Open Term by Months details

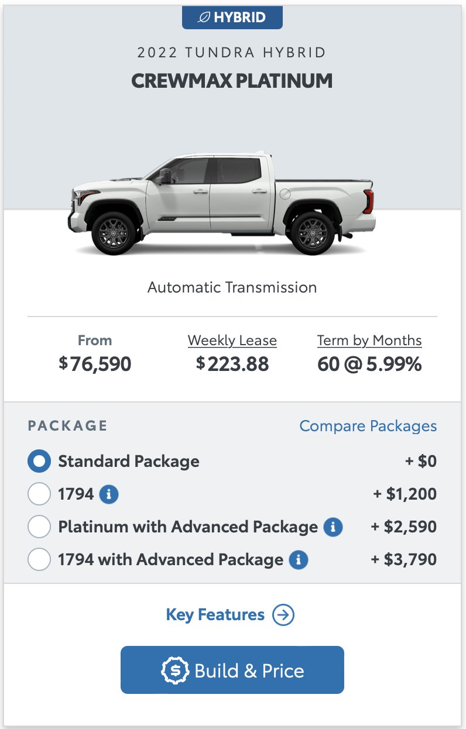369,341
